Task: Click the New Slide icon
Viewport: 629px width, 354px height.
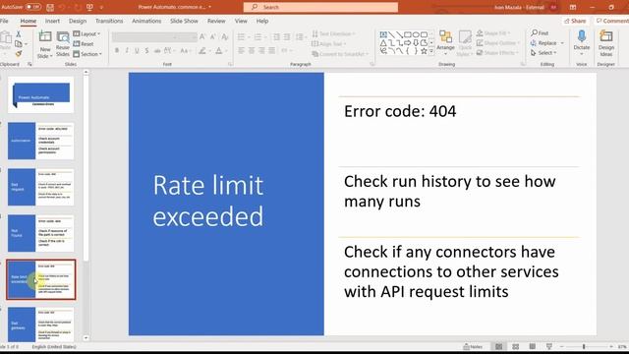Action: coord(45,37)
